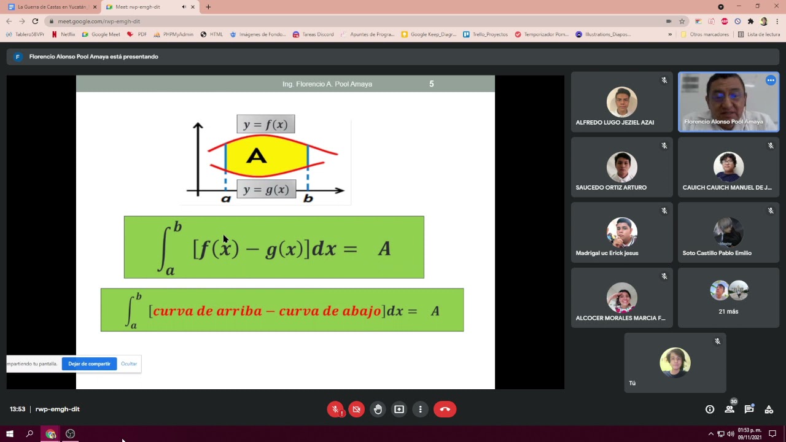786x442 pixels.
Task: Open the PHPMyAdmin bookmark
Action: pyautogui.click(x=173, y=34)
